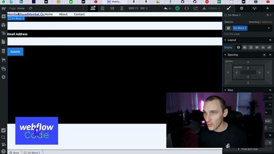Click the green saved status checkmark
The width and height of the screenshot is (274, 154).
177,9
